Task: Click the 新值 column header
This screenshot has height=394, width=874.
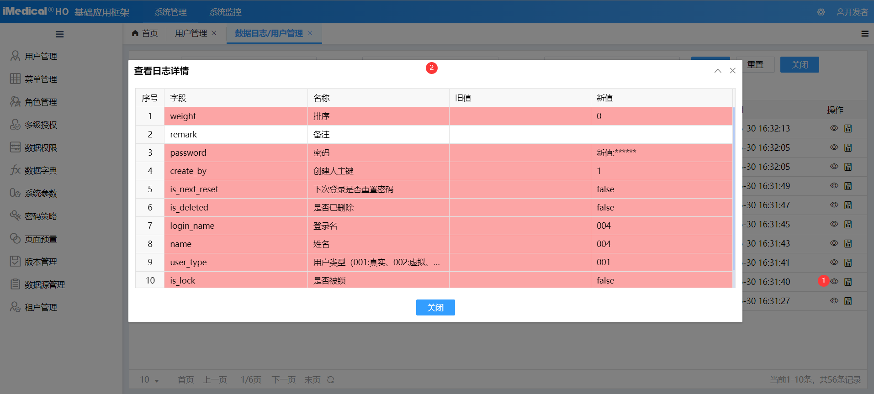Action: (662, 98)
